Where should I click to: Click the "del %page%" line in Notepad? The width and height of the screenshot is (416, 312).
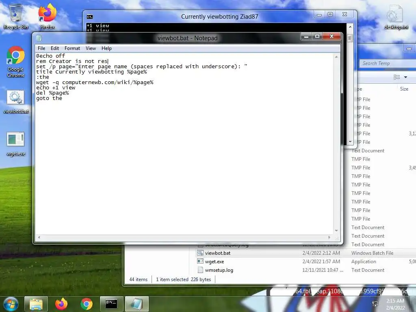point(52,93)
